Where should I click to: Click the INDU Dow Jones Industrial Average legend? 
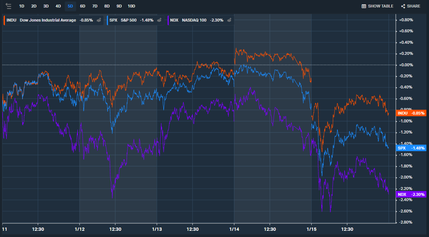click(54, 20)
